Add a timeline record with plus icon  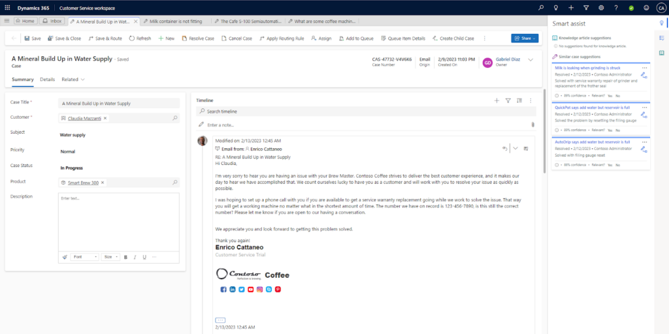[497, 100]
